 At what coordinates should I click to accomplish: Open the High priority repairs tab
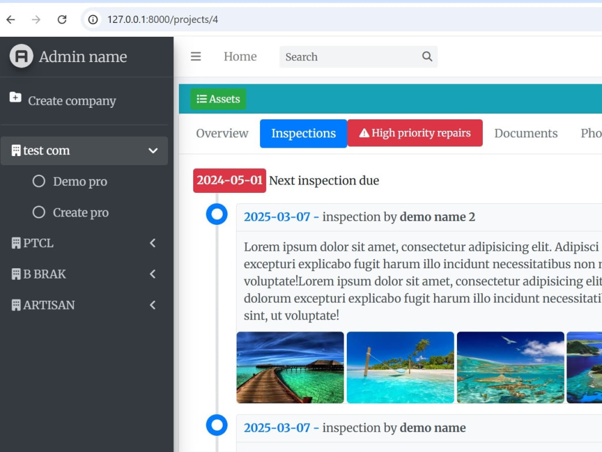pos(415,133)
